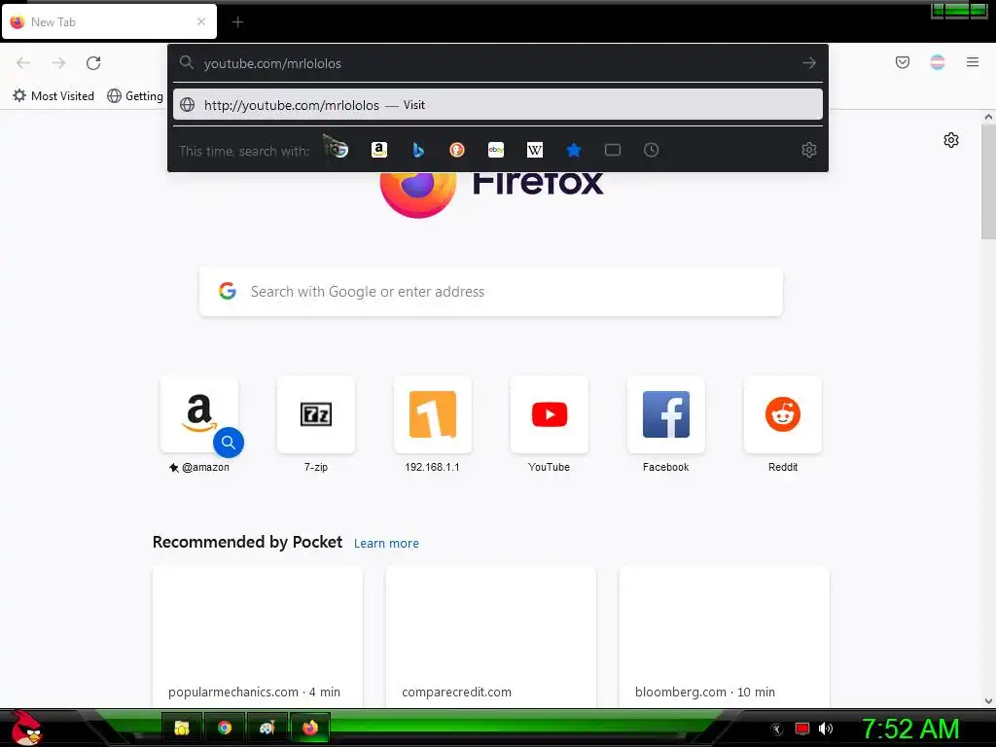Open the Angry Birds start button
The image size is (996, 747).
(x=25, y=728)
